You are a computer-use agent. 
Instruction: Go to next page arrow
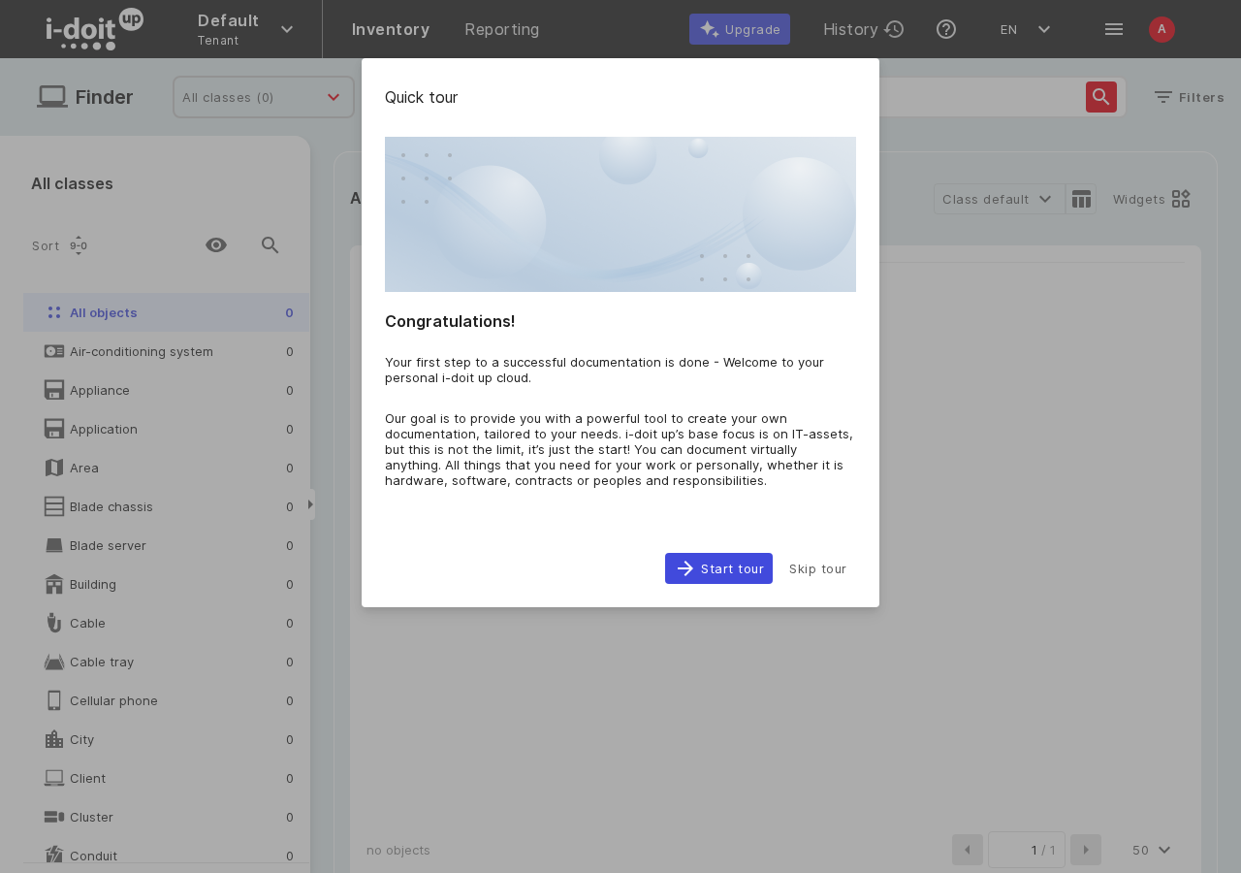[1086, 850]
